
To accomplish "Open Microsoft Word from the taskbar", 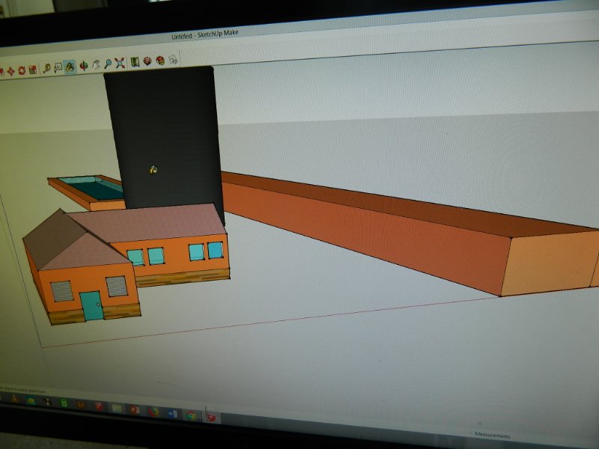I will [172, 412].
